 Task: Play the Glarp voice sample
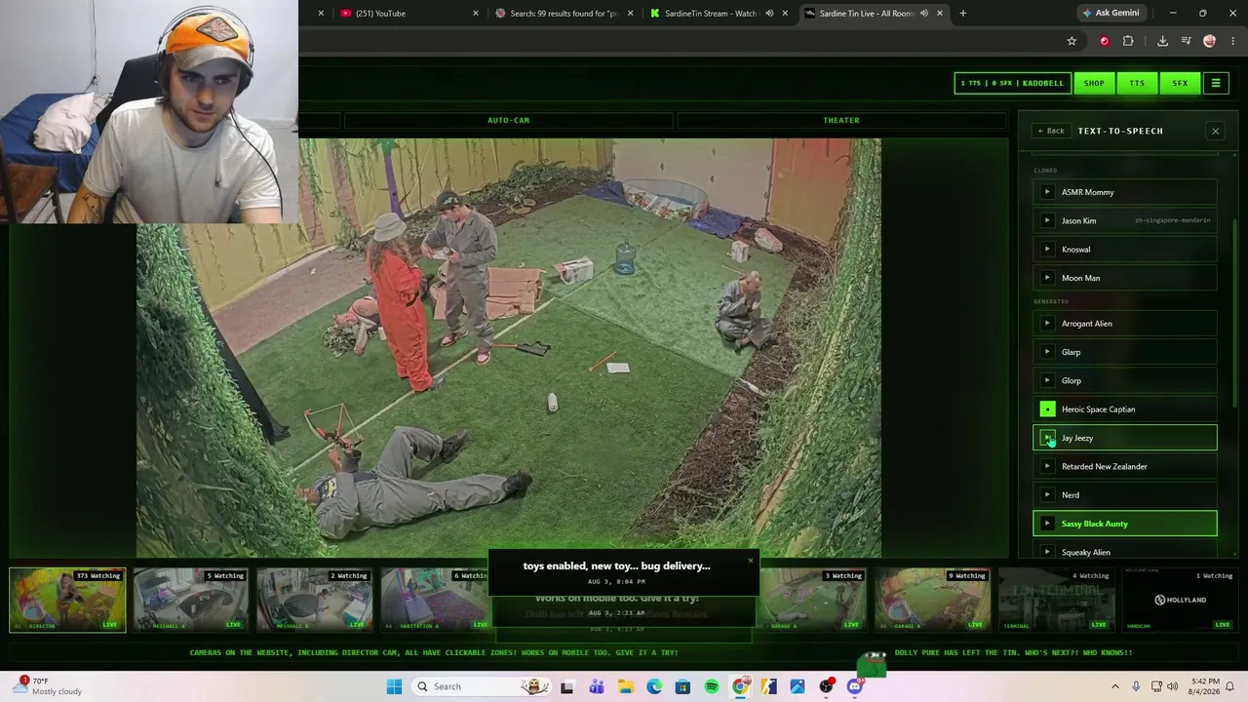tap(1047, 352)
